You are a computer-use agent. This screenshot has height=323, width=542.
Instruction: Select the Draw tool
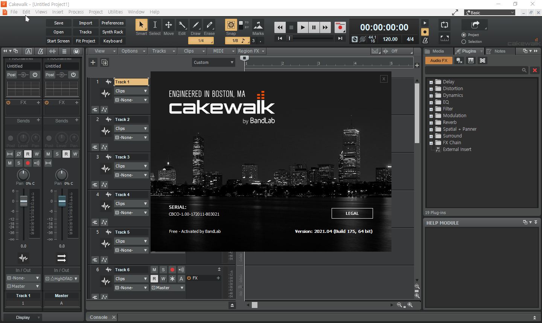[x=196, y=25]
